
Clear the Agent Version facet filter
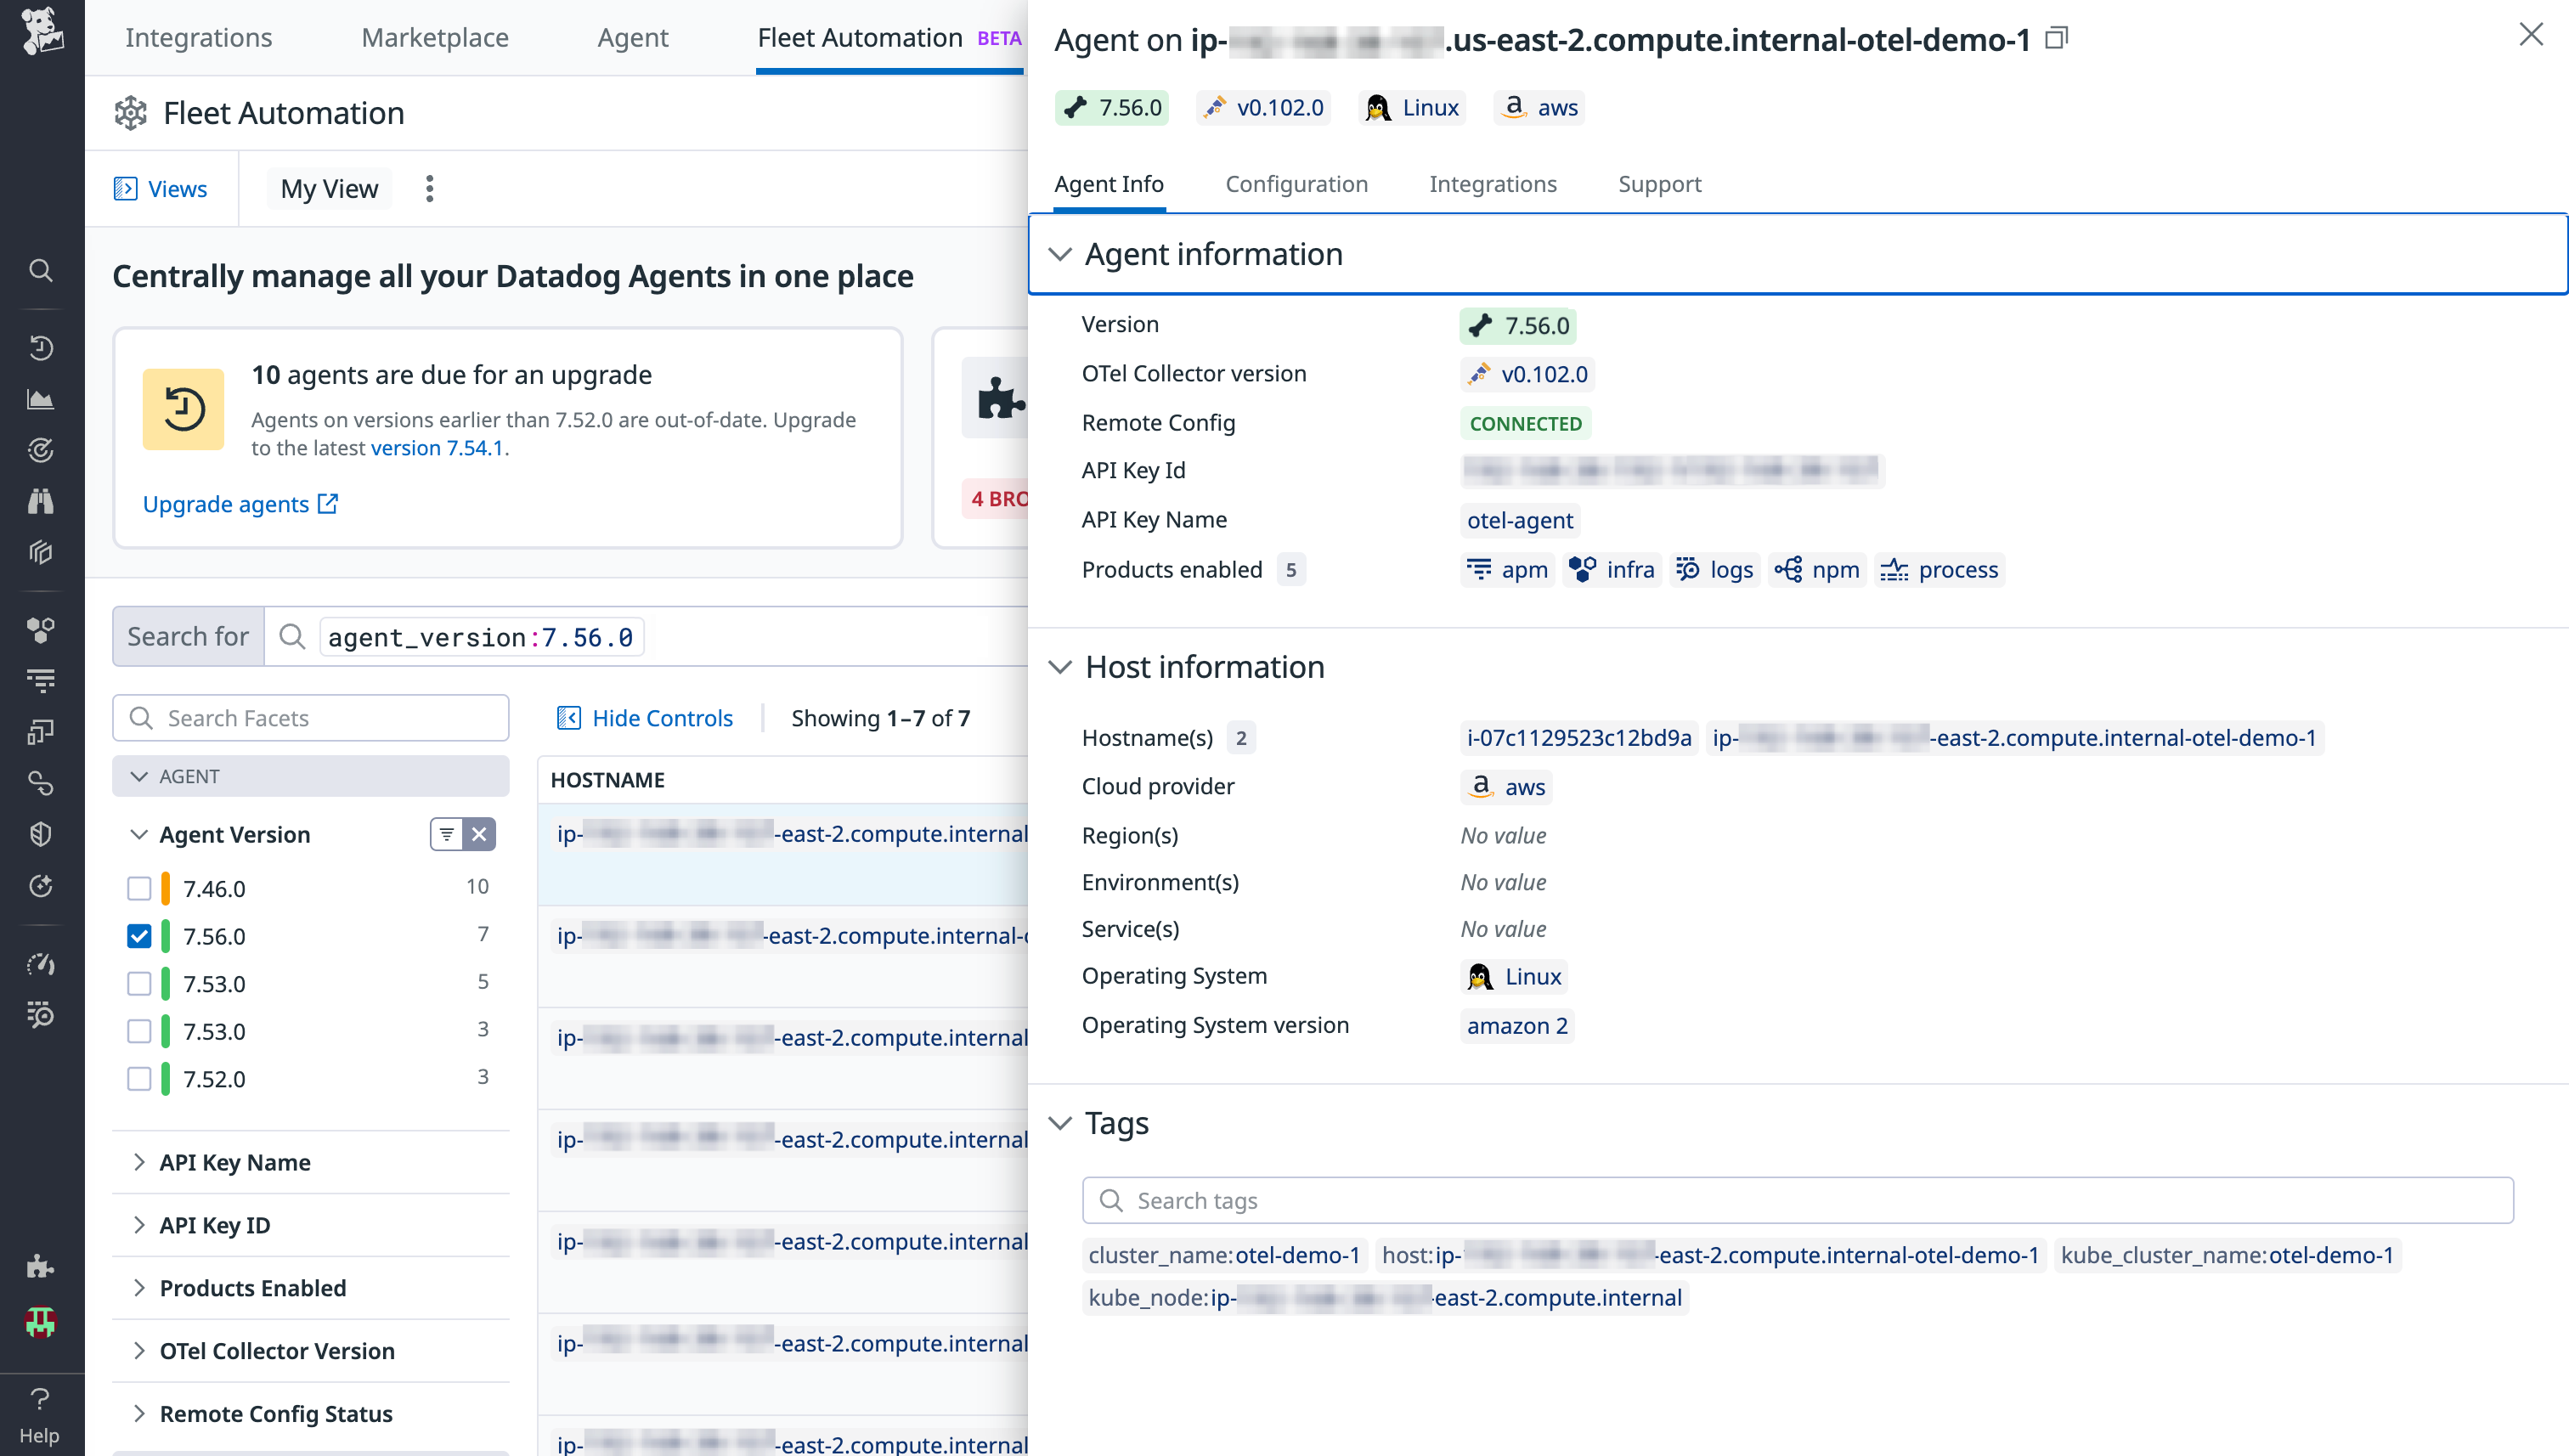pos(480,834)
